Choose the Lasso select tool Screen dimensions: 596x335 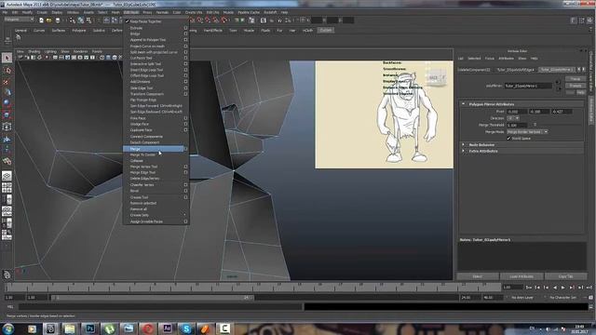click(7, 70)
